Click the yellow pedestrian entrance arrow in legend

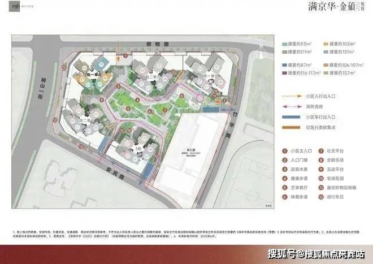[x=292, y=96]
